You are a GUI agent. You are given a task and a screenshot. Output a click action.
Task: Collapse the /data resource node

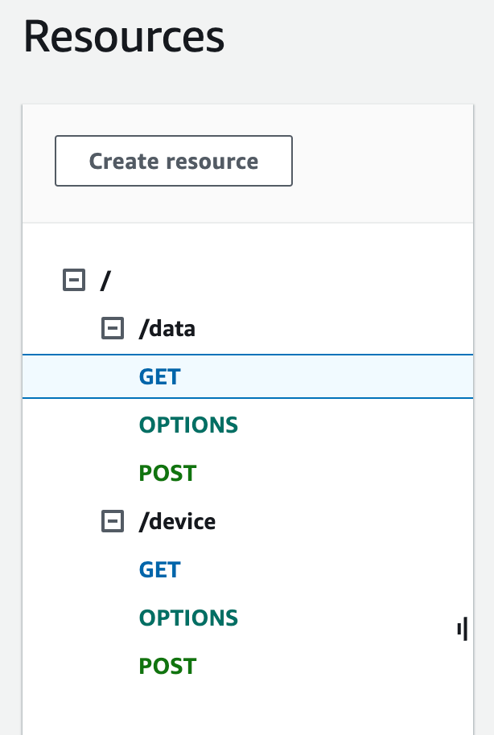(x=112, y=328)
